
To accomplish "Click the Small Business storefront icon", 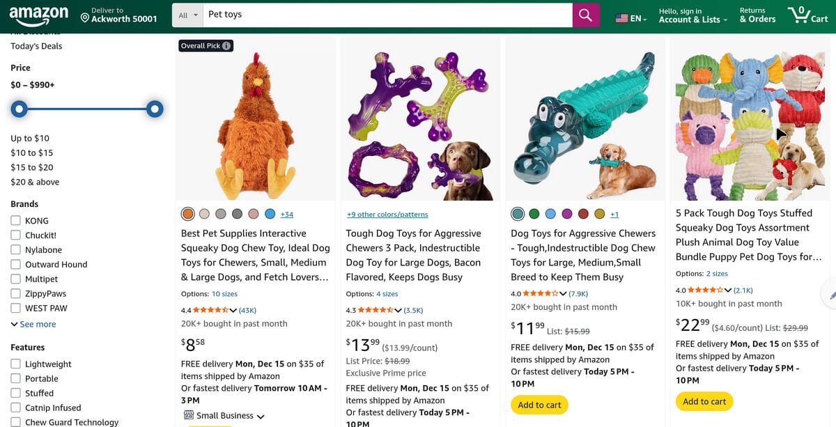I will [x=189, y=414].
